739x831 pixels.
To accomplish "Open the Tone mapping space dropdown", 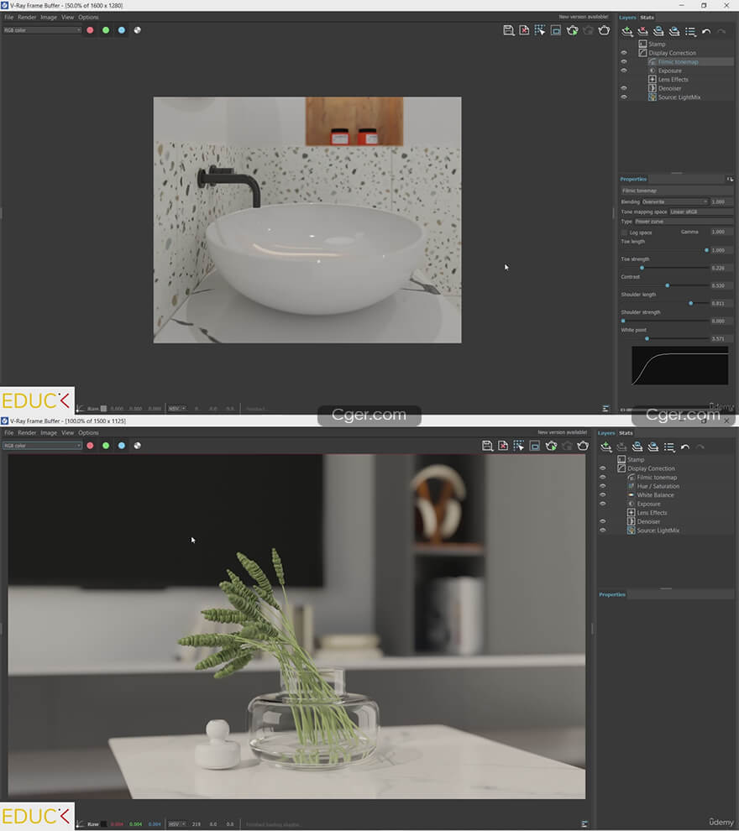I will 700,212.
